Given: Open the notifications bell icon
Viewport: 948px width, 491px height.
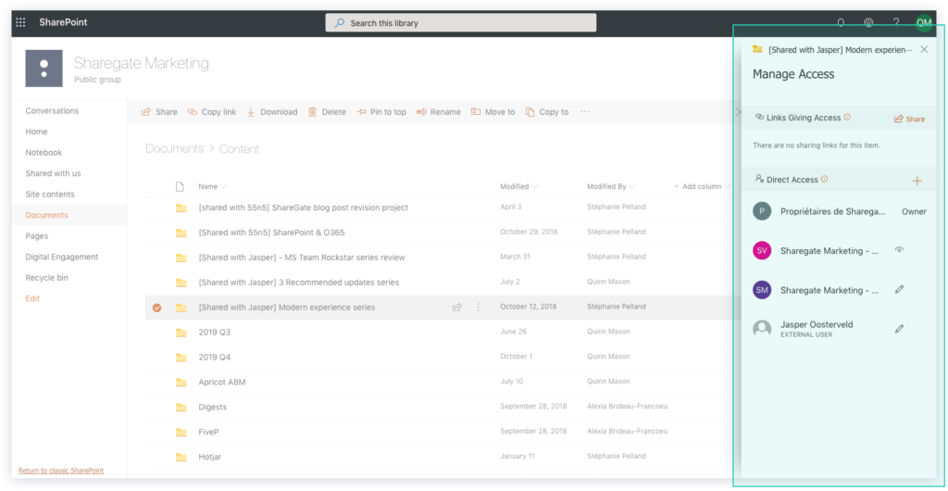Looking at the screenshot, I should tap(841, 23).
